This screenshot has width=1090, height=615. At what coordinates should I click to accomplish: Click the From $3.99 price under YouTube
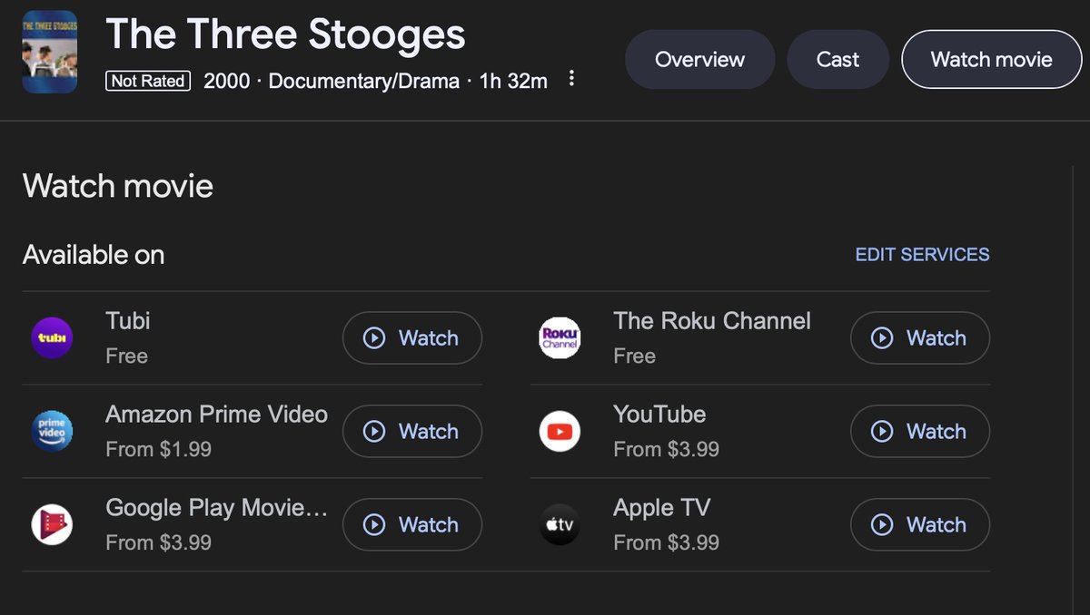[666, 449]
